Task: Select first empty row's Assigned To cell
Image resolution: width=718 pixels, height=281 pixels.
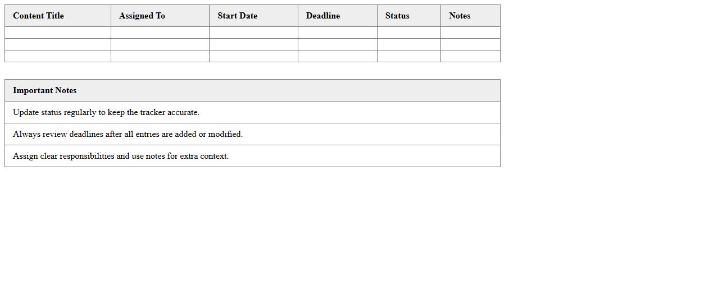Action: 160,33
